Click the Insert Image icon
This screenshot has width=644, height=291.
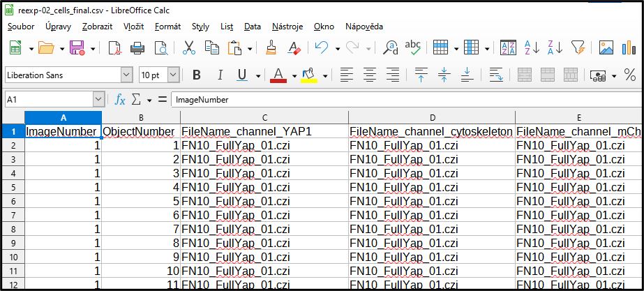coord(606,48)
